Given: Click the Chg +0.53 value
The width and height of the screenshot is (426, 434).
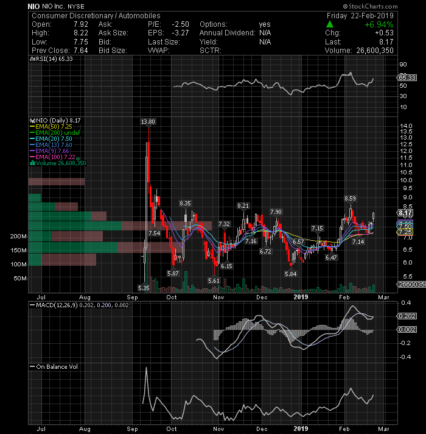Looking at the screenshot, I should click(x=384, y=33).
